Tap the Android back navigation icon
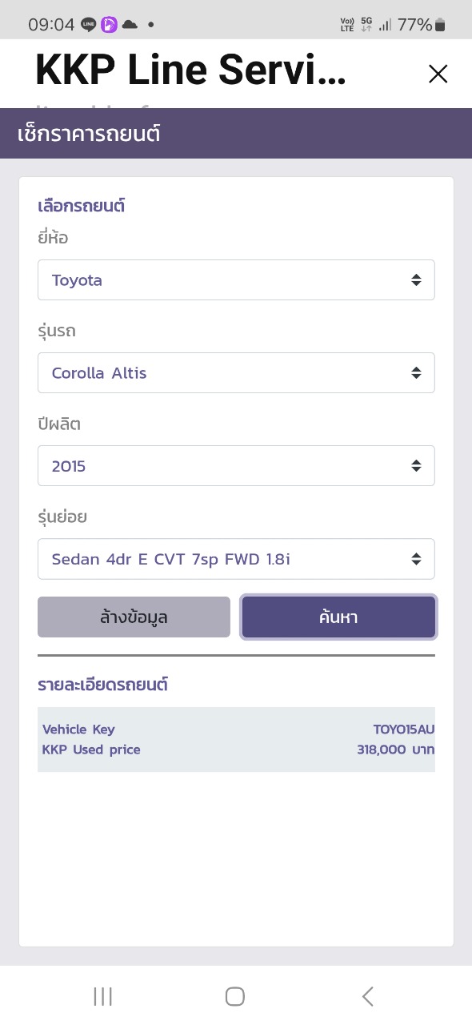 click(x=367, y=996)
